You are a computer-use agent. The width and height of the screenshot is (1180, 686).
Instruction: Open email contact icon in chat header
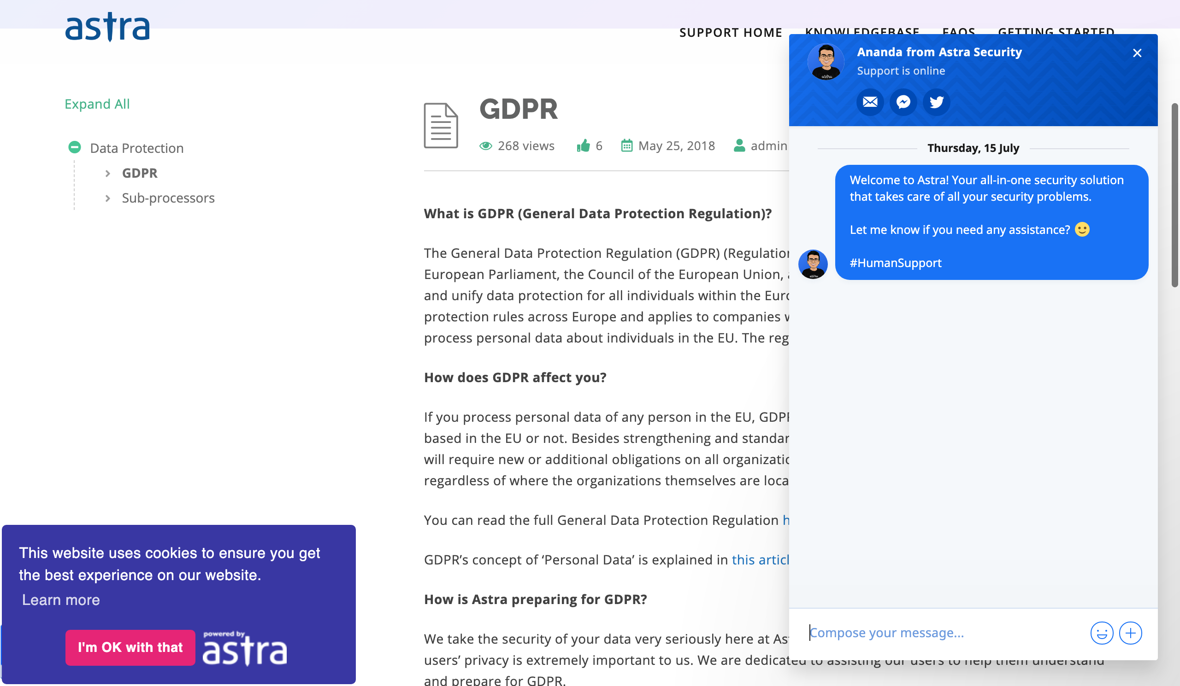870,101
